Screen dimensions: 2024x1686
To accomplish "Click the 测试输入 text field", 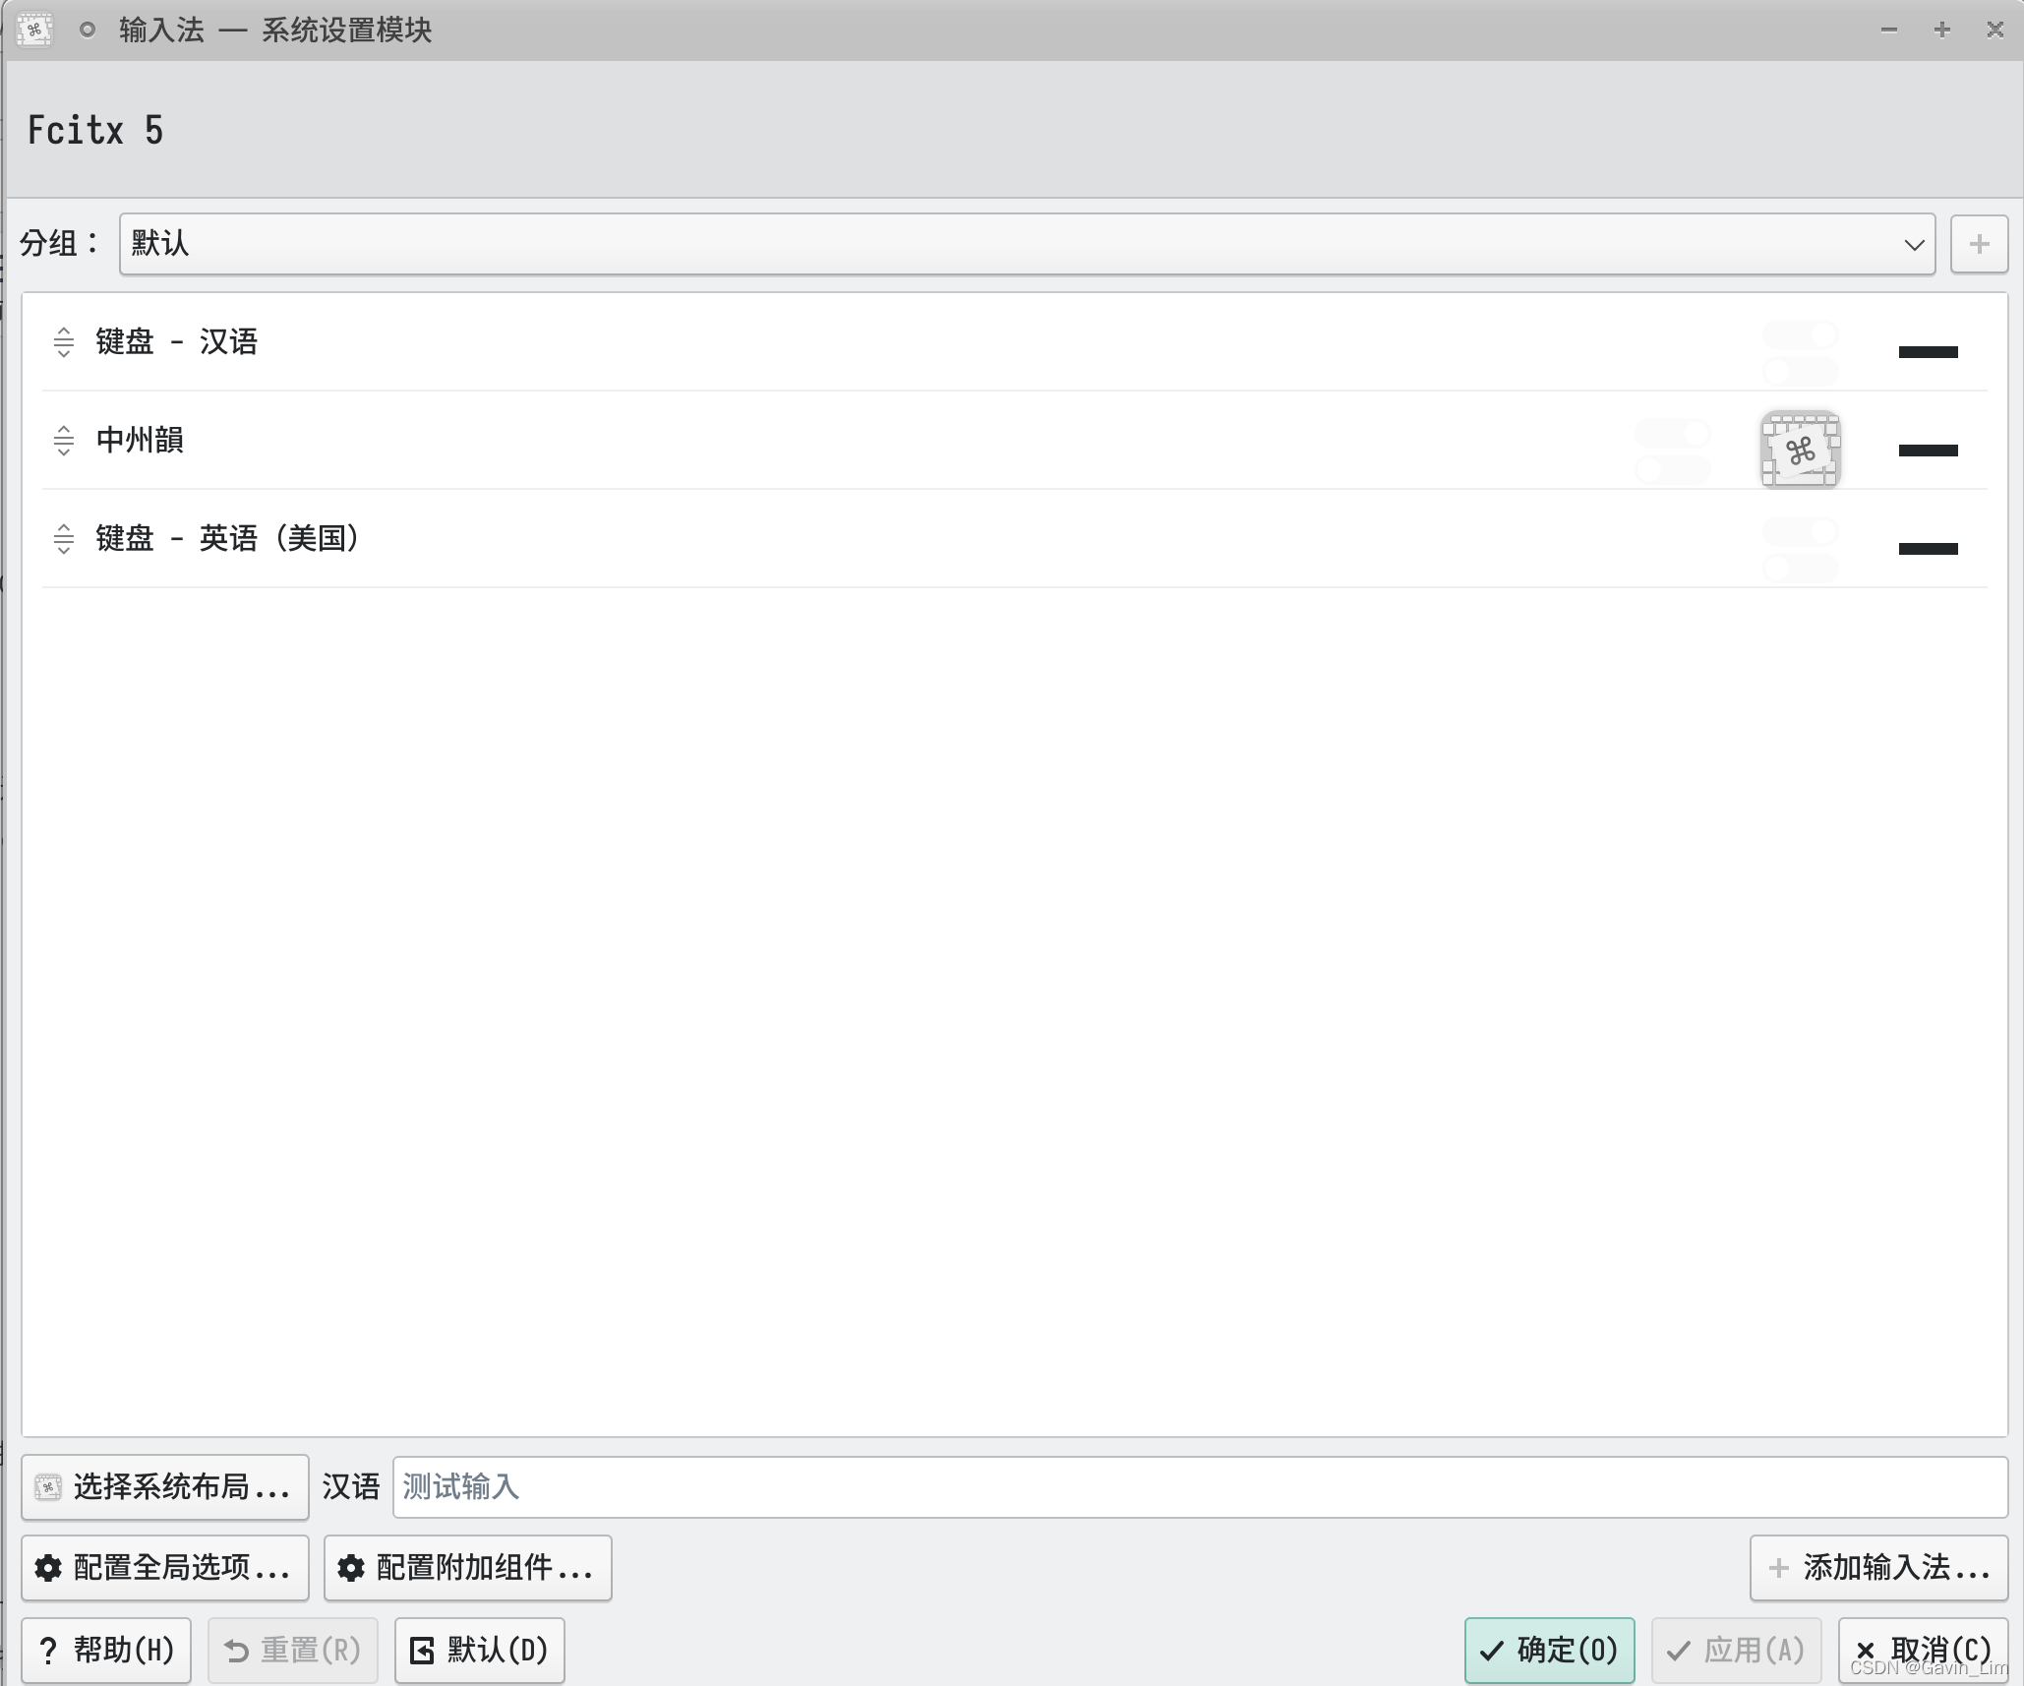I will click(1198, 1486).
